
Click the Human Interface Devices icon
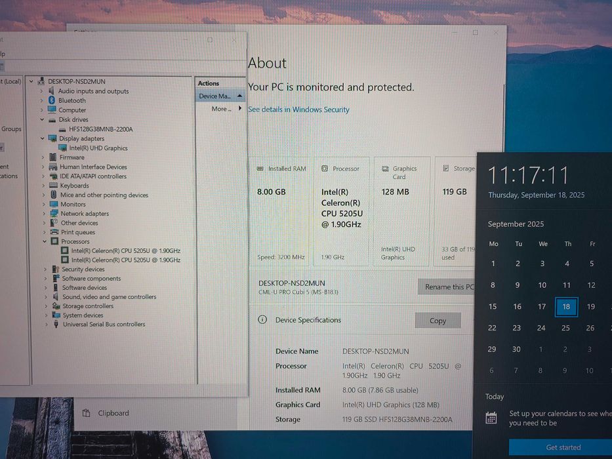coord(53,167)
